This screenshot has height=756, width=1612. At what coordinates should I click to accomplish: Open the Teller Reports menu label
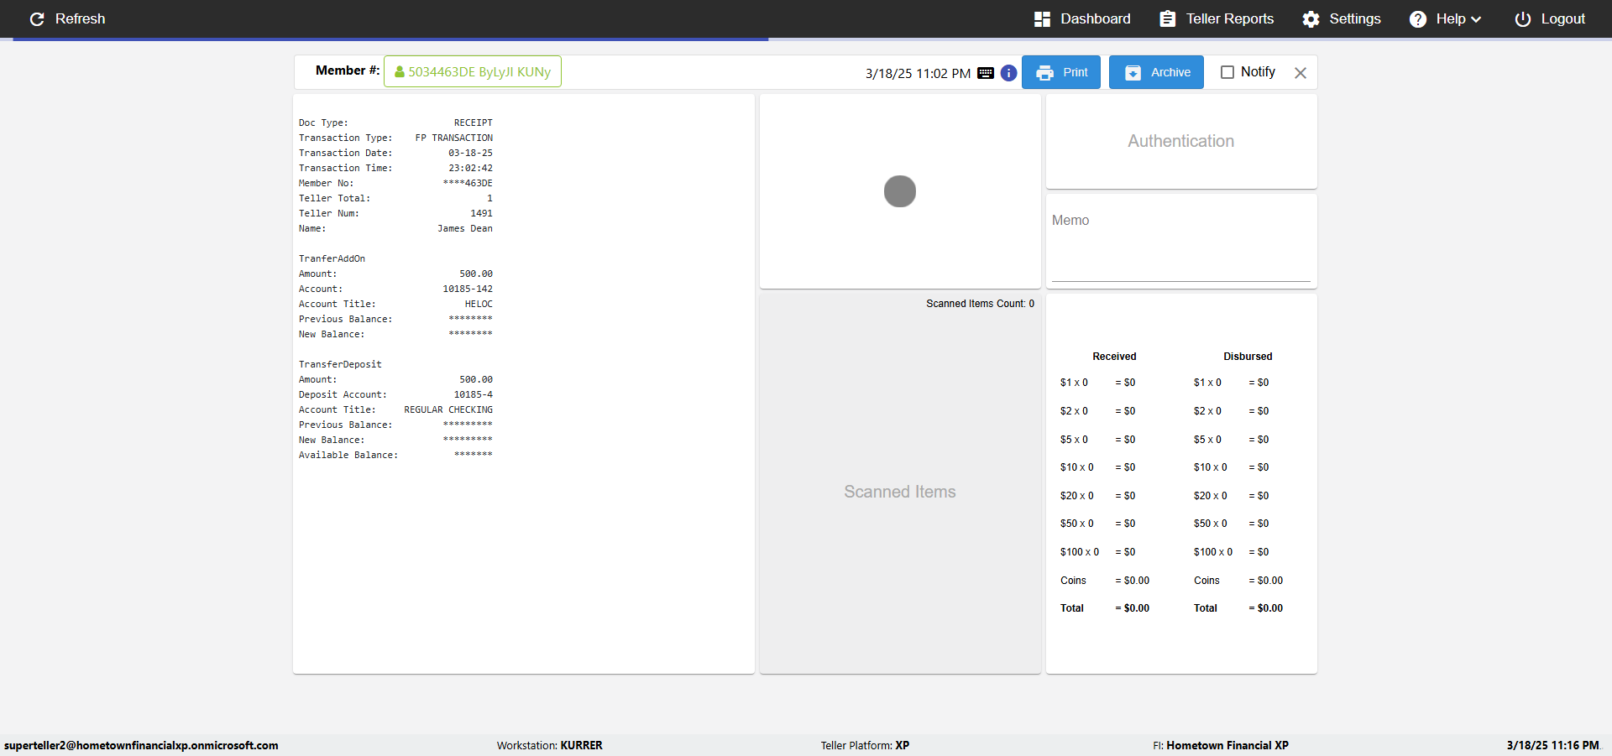coord(1229,18)
